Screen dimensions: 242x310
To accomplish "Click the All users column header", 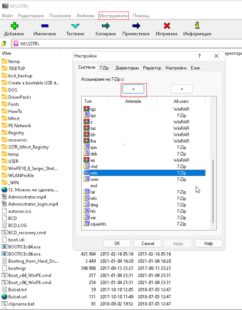I will coord(181,101).
